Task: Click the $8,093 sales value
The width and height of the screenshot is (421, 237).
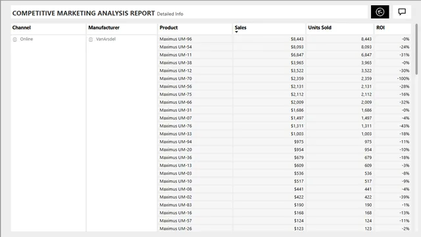Action: coord(297,47)
